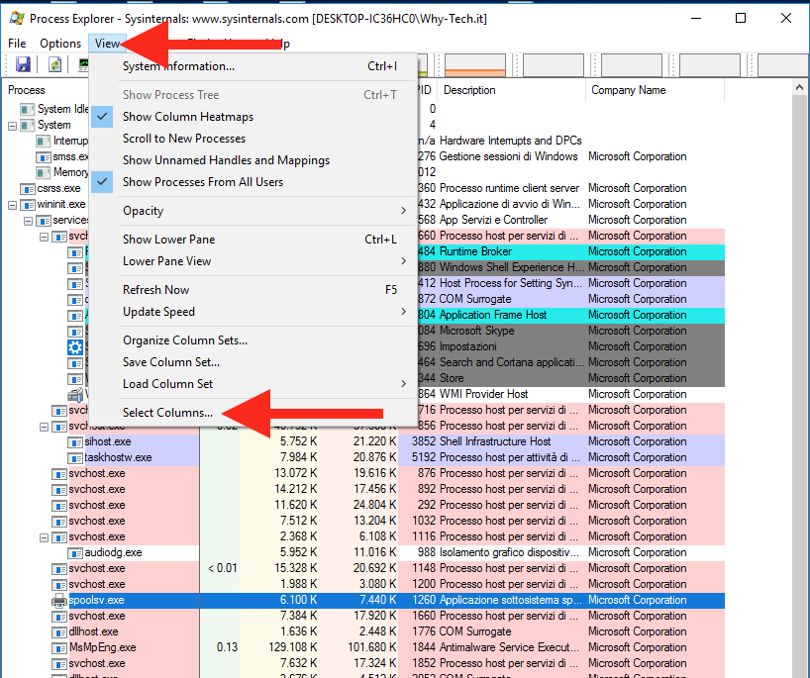Screen dimensions: 810x678
Task: Click the csrss.exe process icon
Action: pyautogui.click(x=27, y=188)
